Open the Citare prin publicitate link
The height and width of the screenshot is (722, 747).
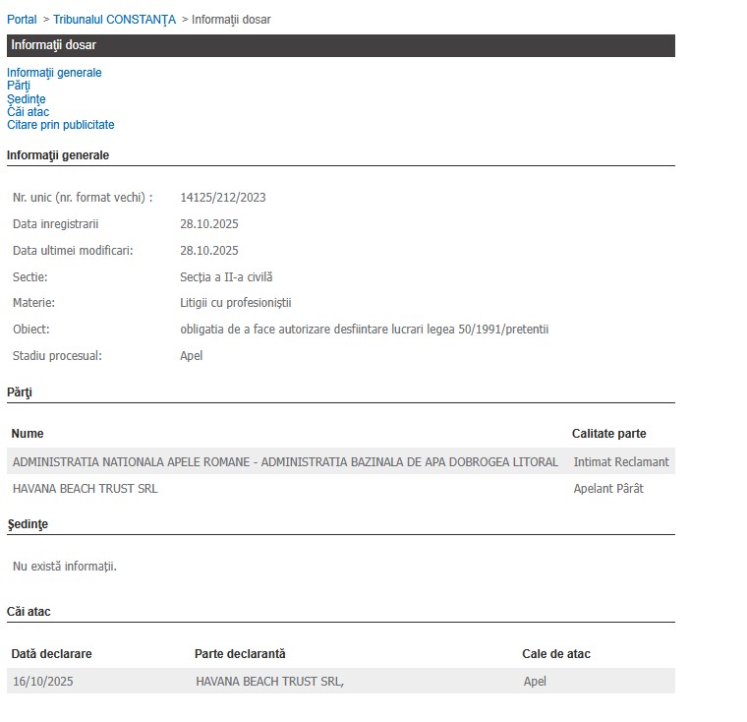pyautogui.click(x=61, y=125)
